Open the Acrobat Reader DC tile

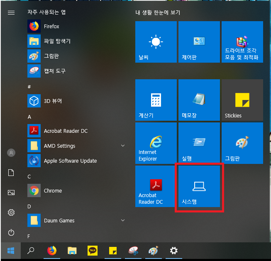coord(156,186)
